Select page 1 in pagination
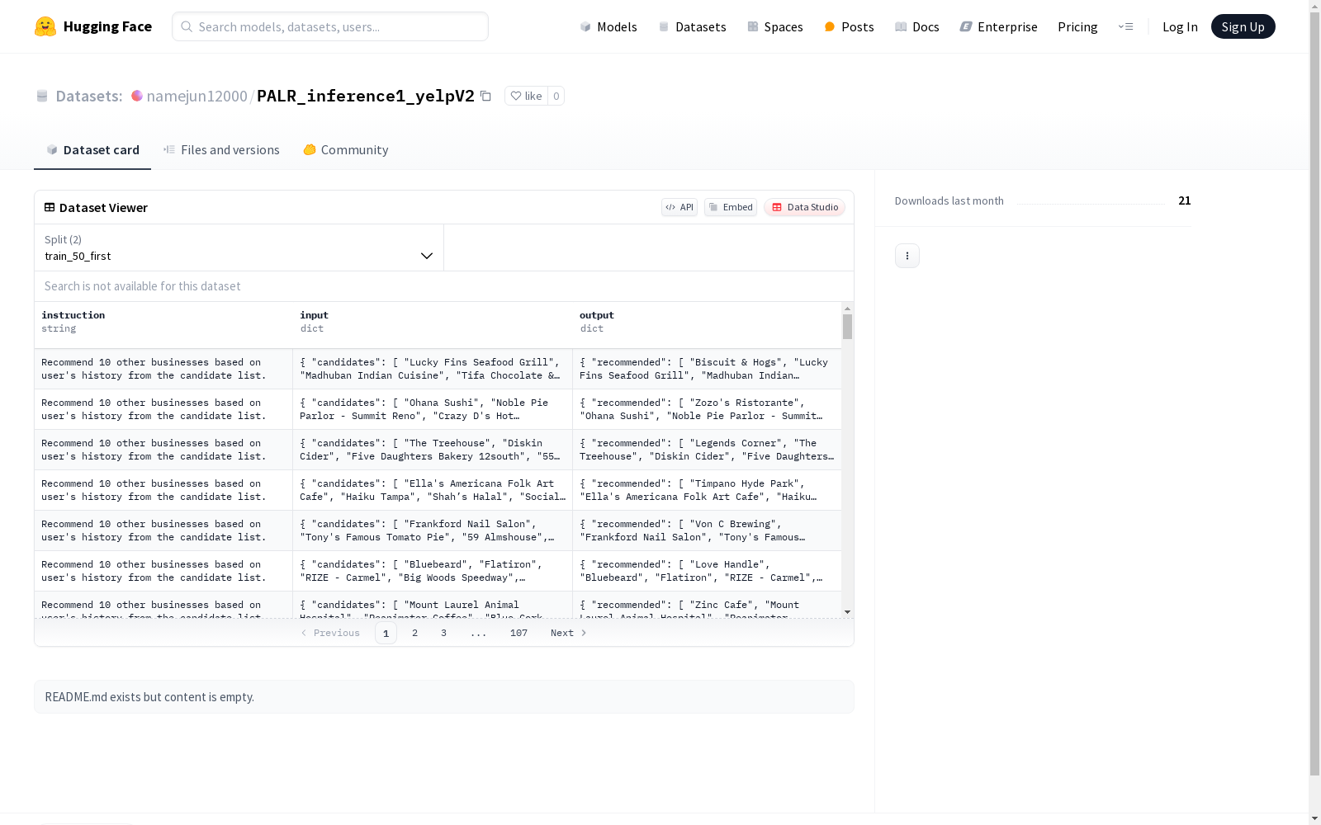The height and width of the screenshot is (825, 1321). tap(386, 633)
